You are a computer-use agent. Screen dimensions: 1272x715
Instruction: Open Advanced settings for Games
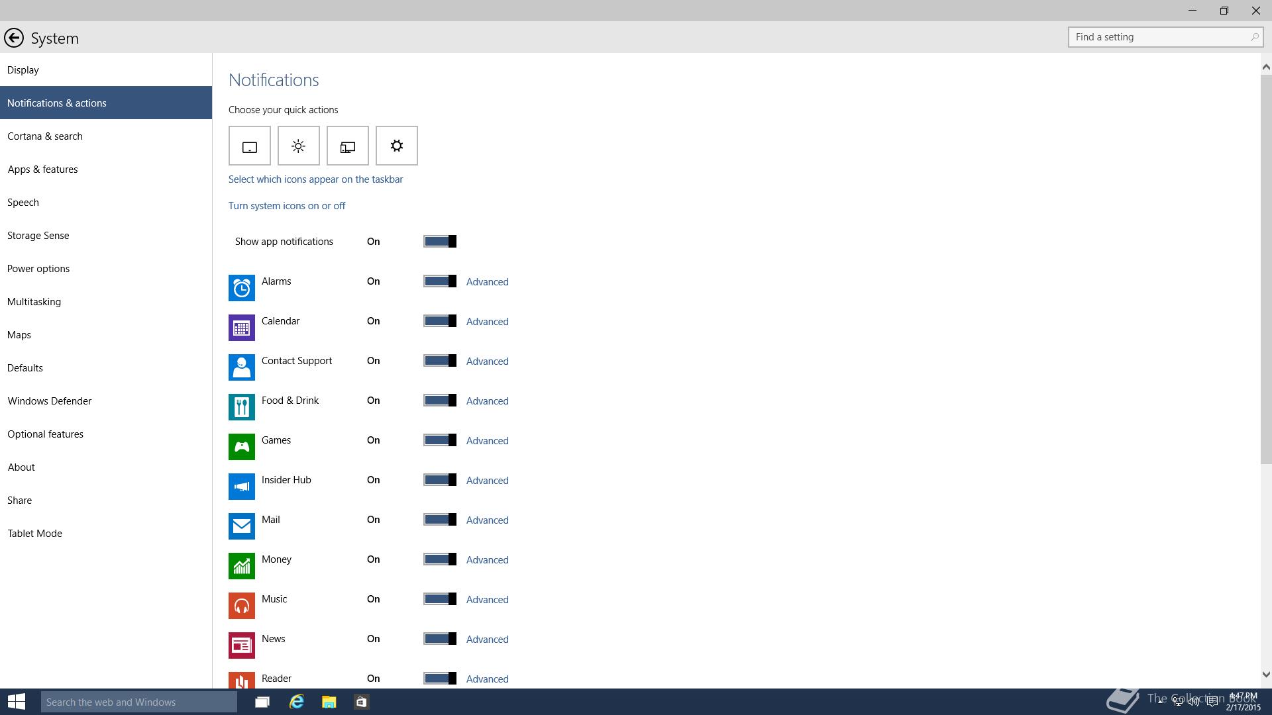pyautogui.click(x=488, y=441)
